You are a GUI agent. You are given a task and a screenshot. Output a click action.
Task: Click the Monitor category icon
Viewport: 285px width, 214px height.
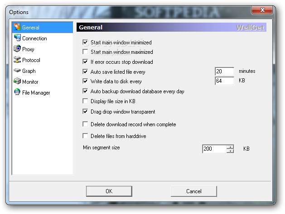click(x=17, y=81)
